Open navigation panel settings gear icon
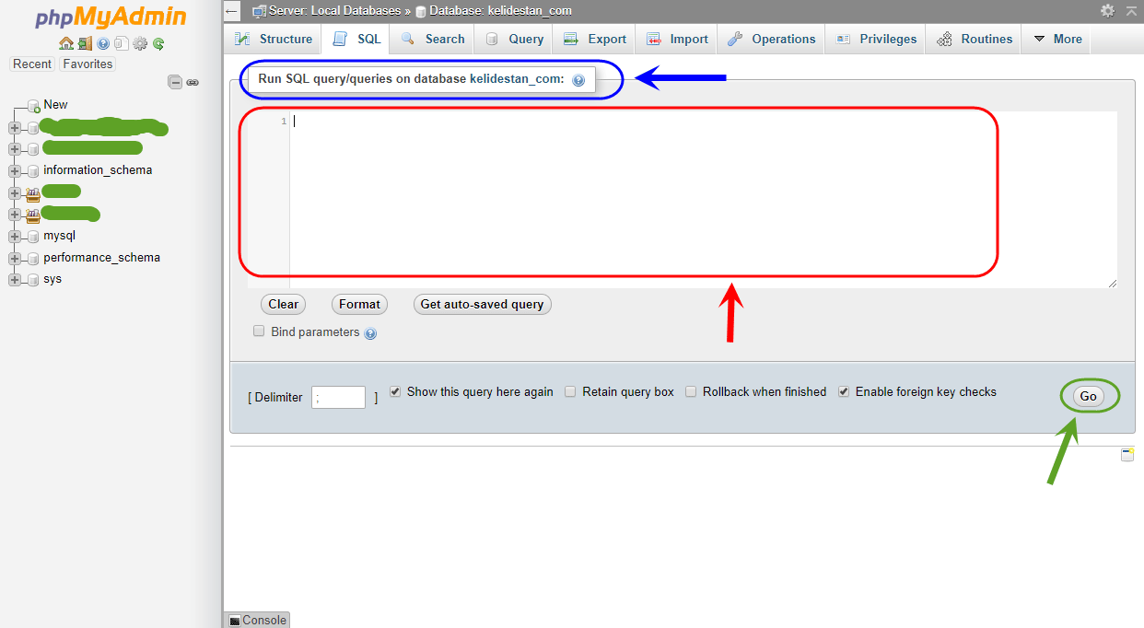 tap(140, 43)
